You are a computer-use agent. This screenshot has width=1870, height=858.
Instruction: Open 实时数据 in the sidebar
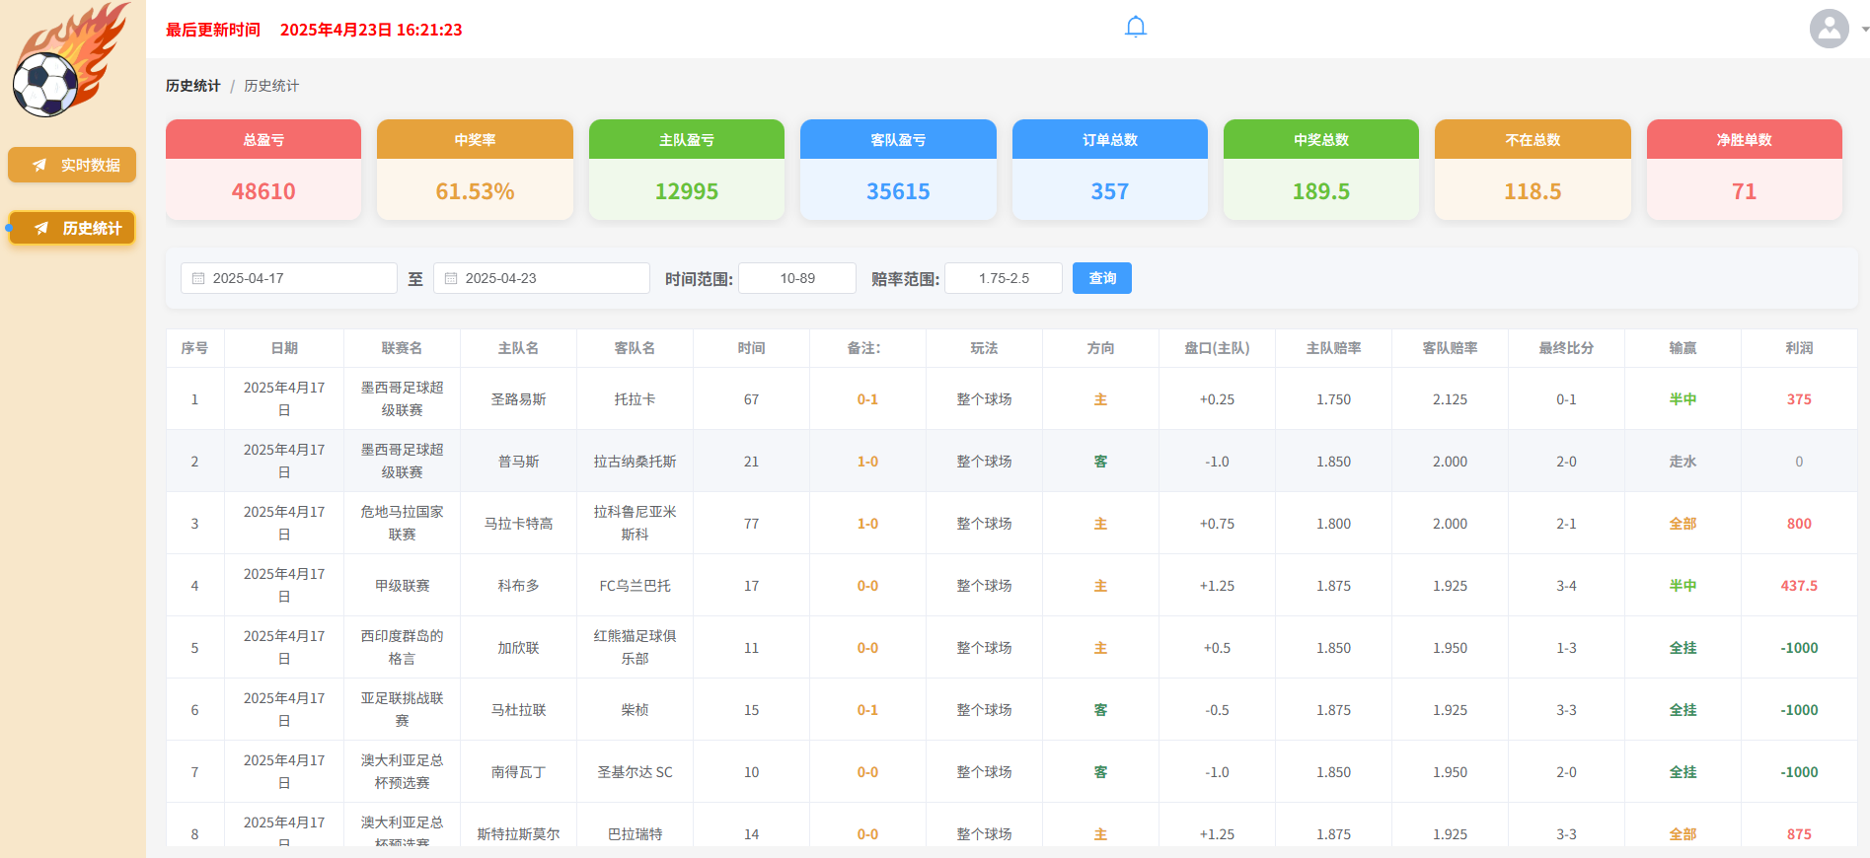72,165
